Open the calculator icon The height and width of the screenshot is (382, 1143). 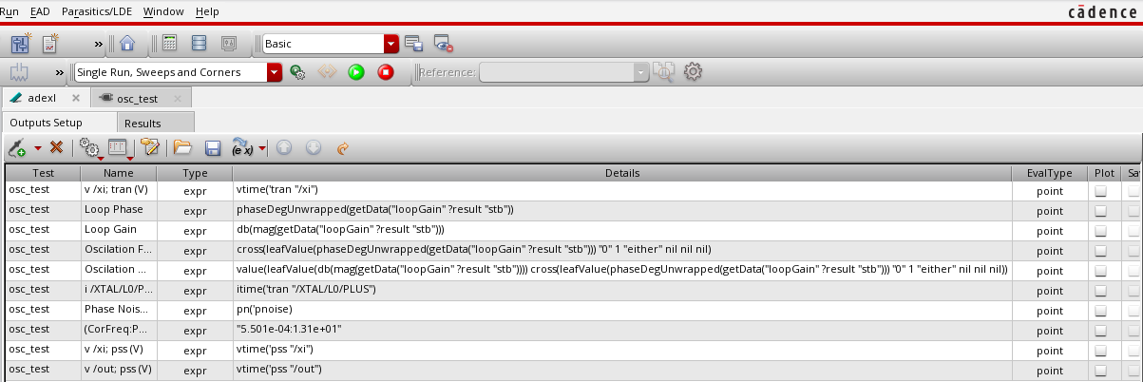[170, 44]
